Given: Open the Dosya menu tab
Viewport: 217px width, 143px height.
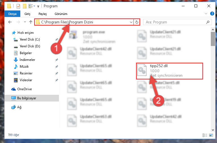Looking at the screenshot, I should pyautogui.click(x=12, y=14).
